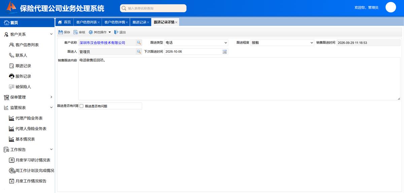Viewport: 404px width, 193px height.
Task: Click the 周工作计划及完成情况 icon
Action: point(12,171)
